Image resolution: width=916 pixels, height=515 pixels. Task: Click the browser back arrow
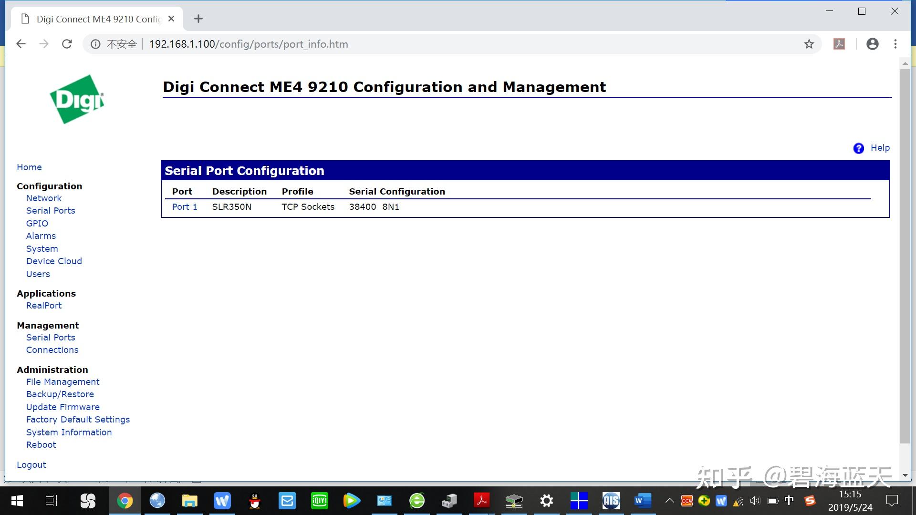(x=21, y=44)
